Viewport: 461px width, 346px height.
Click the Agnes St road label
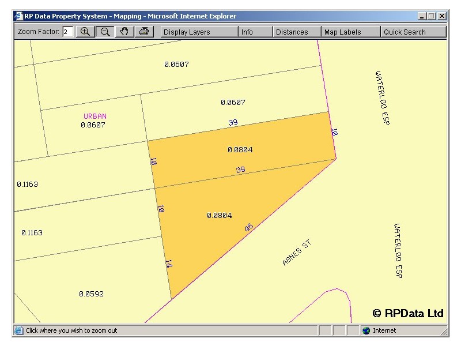pyautogui.click(x=296, y=253)
